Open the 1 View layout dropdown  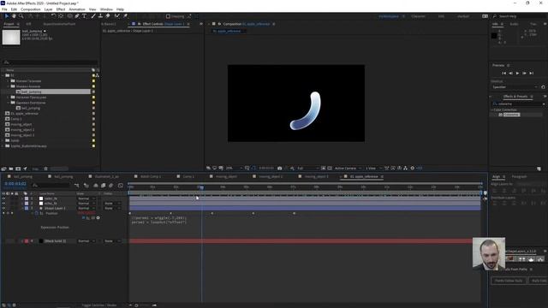click(373, 168)
